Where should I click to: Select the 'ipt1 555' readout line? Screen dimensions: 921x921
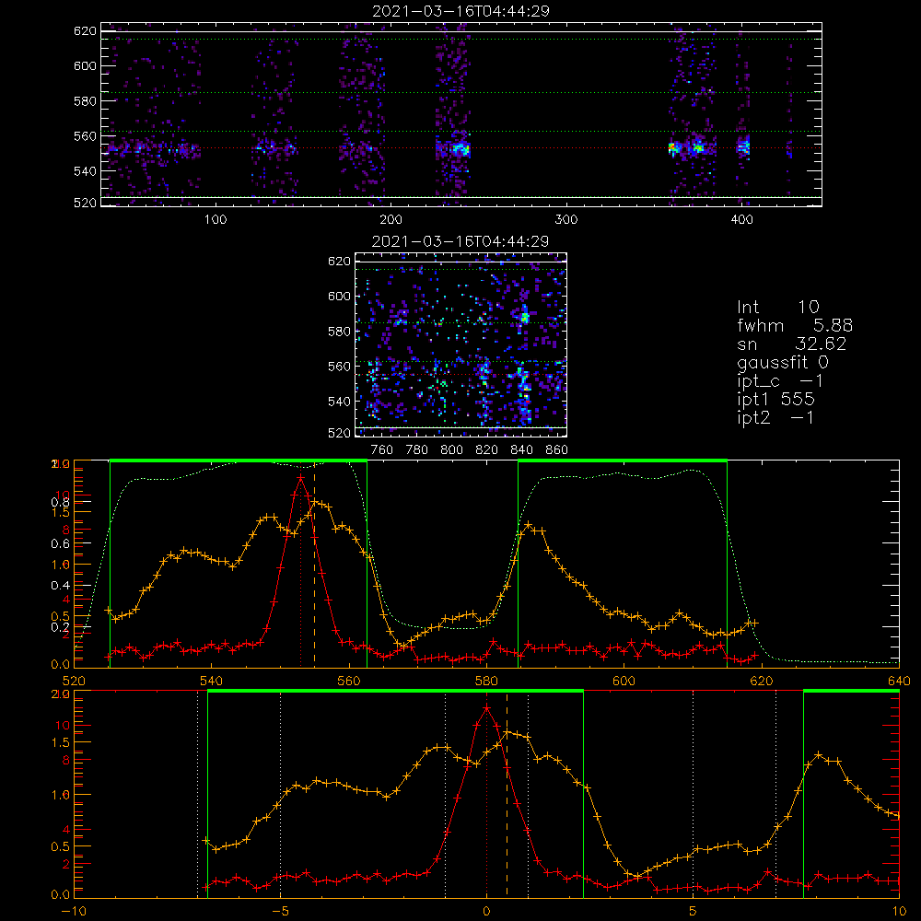775,400
